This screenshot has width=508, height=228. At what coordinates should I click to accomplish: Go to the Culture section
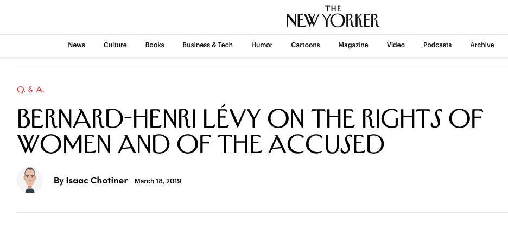115,45
